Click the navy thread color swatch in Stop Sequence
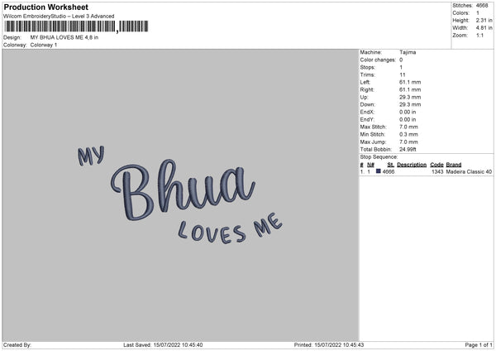Viewport: 496px width, 351px height. (x=378, y=171)
